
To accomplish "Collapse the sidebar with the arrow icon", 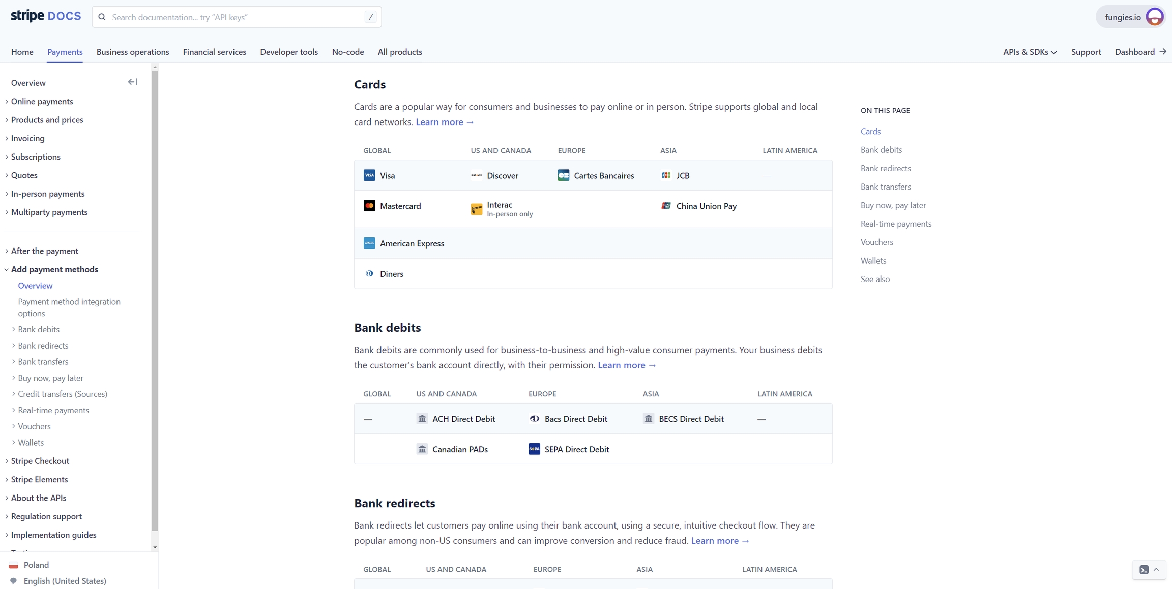I will 133,82.
